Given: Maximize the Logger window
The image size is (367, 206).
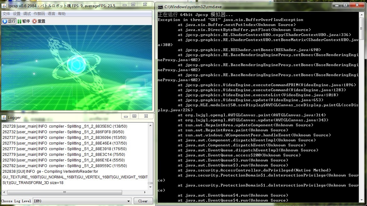Looking at the screenshot, I should [134, 116].
